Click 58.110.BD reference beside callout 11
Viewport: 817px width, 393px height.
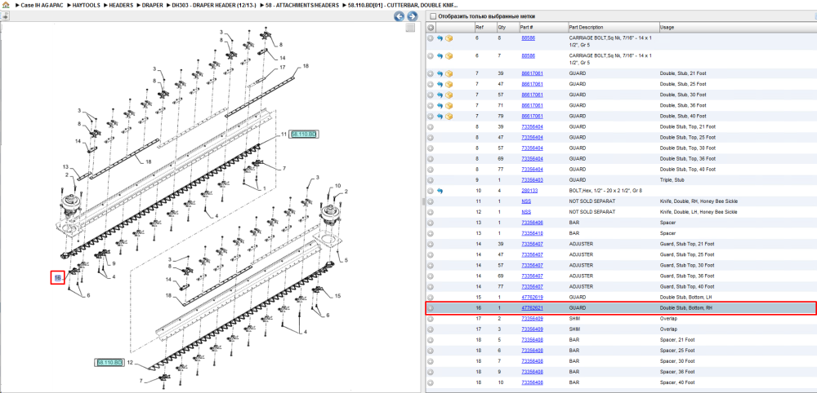303,134
